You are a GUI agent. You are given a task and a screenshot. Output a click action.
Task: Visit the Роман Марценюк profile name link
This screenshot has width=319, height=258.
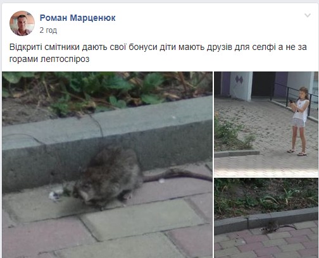[77, 18]
